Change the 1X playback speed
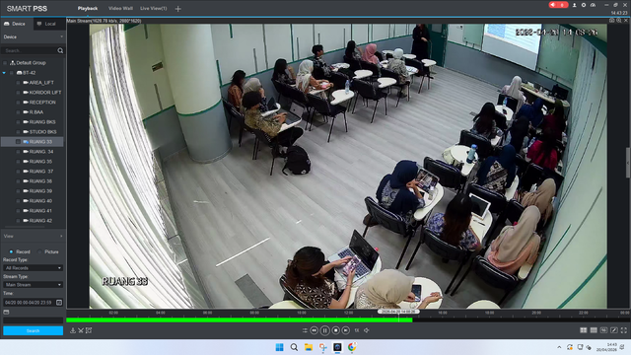The width and height of the screenshot is (631, 355). pyautogui.click(x=357, y=330)
